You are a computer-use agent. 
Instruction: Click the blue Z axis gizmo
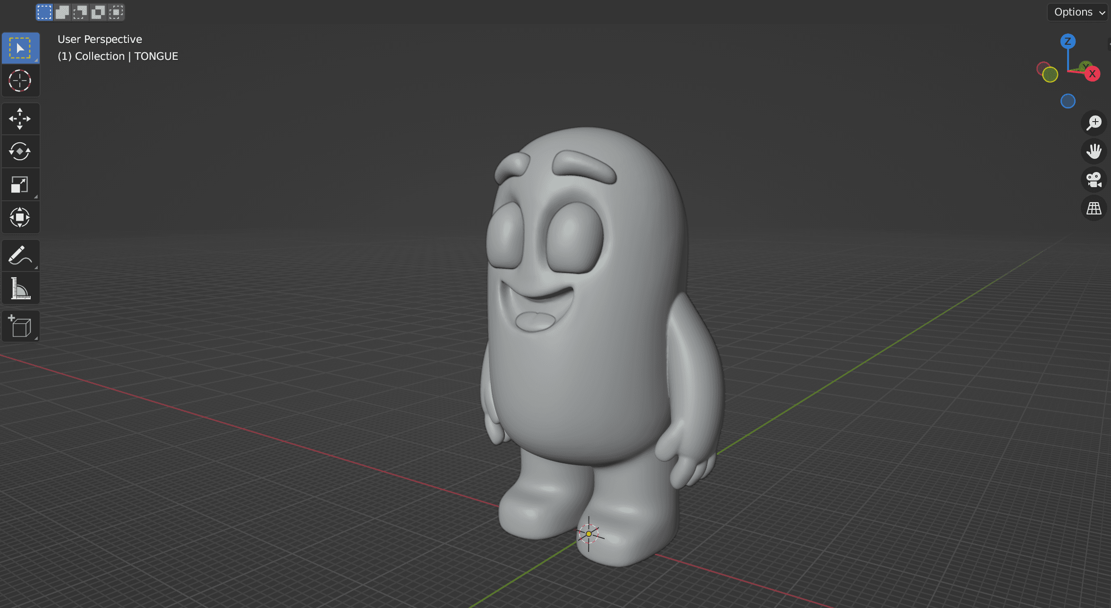(x=1068, y=41)
